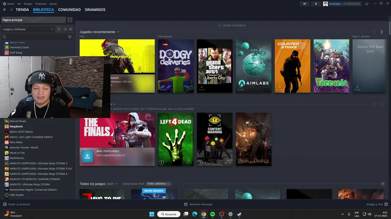Sort sidebar list with the up arrow icon
The width and height of the screenshot is (391, 219).
click(x=59, y=29)
